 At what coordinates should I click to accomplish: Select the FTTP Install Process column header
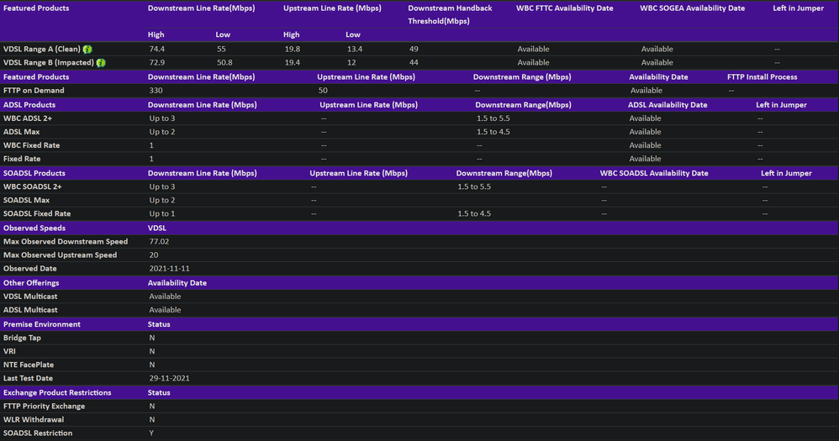pyautogui.click(x=763, y=76)
